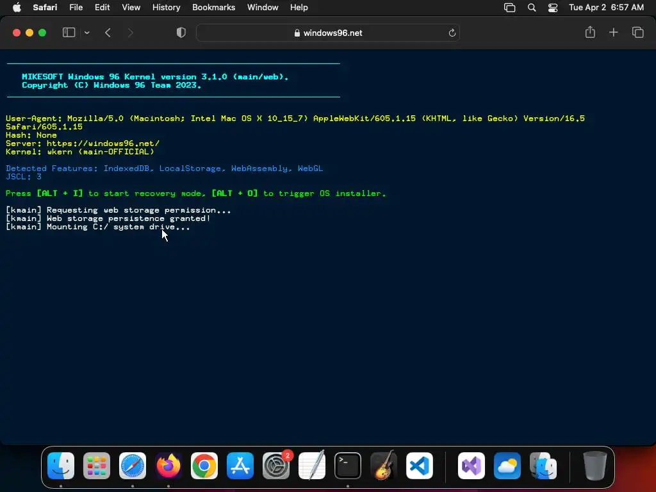
Task: Go back to the previous page
Action: coord(108,33)
